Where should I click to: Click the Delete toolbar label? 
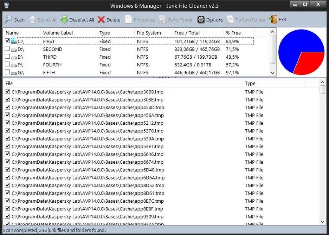coord(114,20)
